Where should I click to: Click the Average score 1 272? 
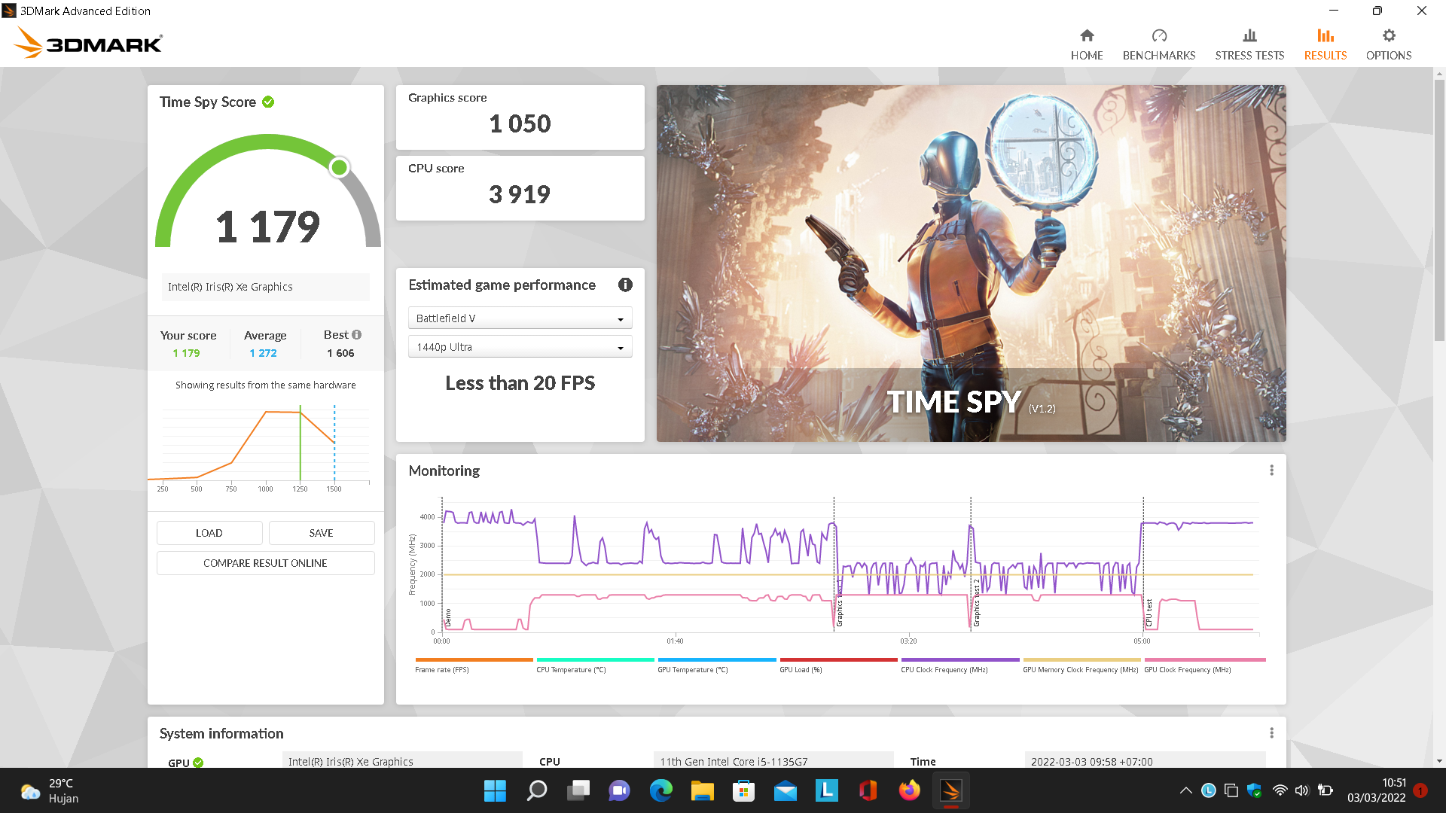[x=263, y=353]
